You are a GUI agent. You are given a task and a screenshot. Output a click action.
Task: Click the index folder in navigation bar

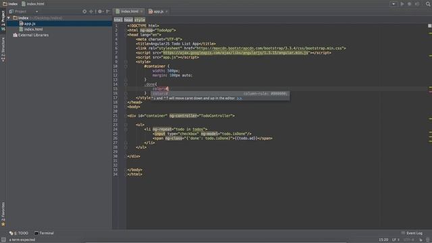pos(10,4)
